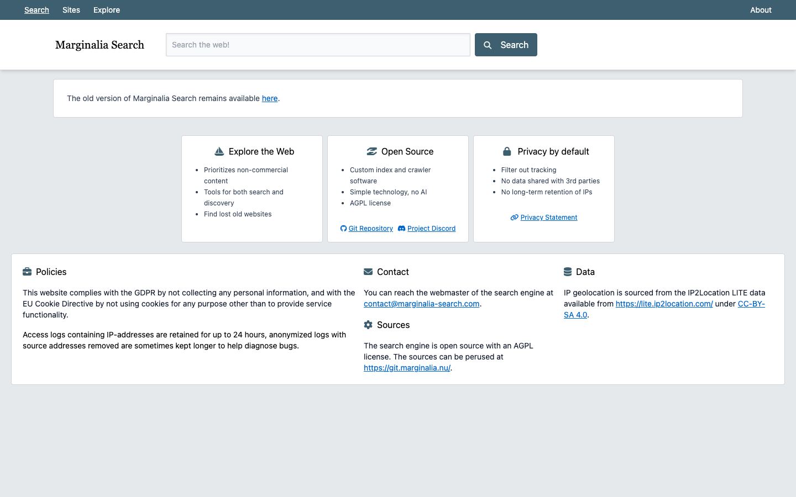Open the old version via the "here" link

click(x=270, y=98)
